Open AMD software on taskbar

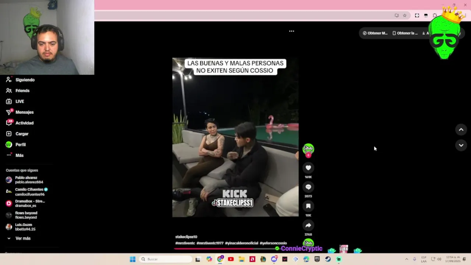[252, 259]
